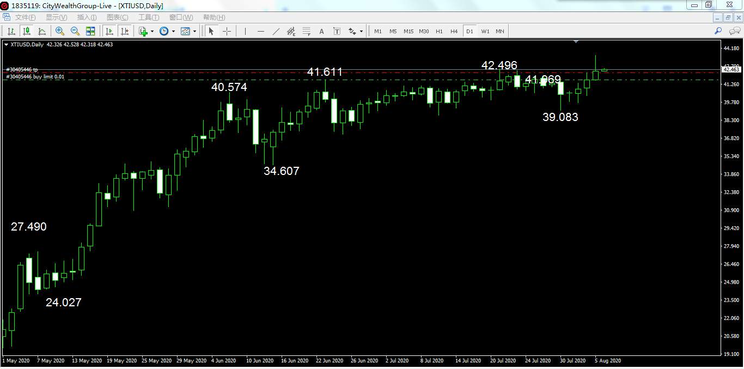
Task: Expand the arrows tool dropdown
Action: pos(361,31)
